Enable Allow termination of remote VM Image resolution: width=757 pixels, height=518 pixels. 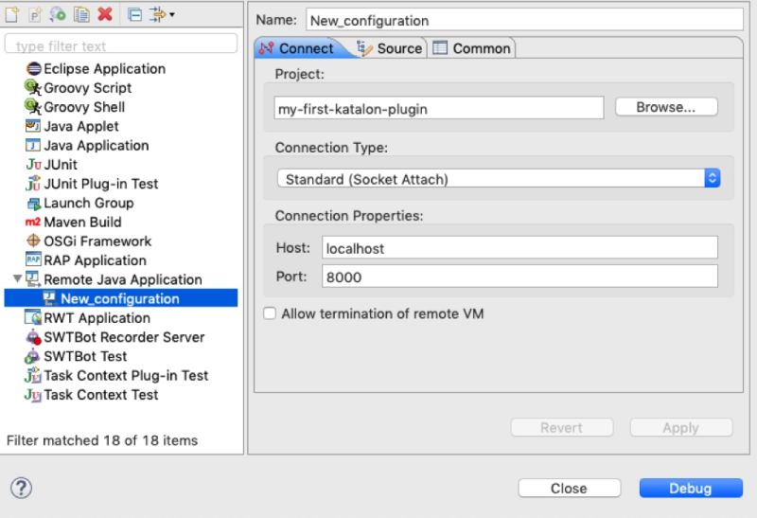click(270, 313)
